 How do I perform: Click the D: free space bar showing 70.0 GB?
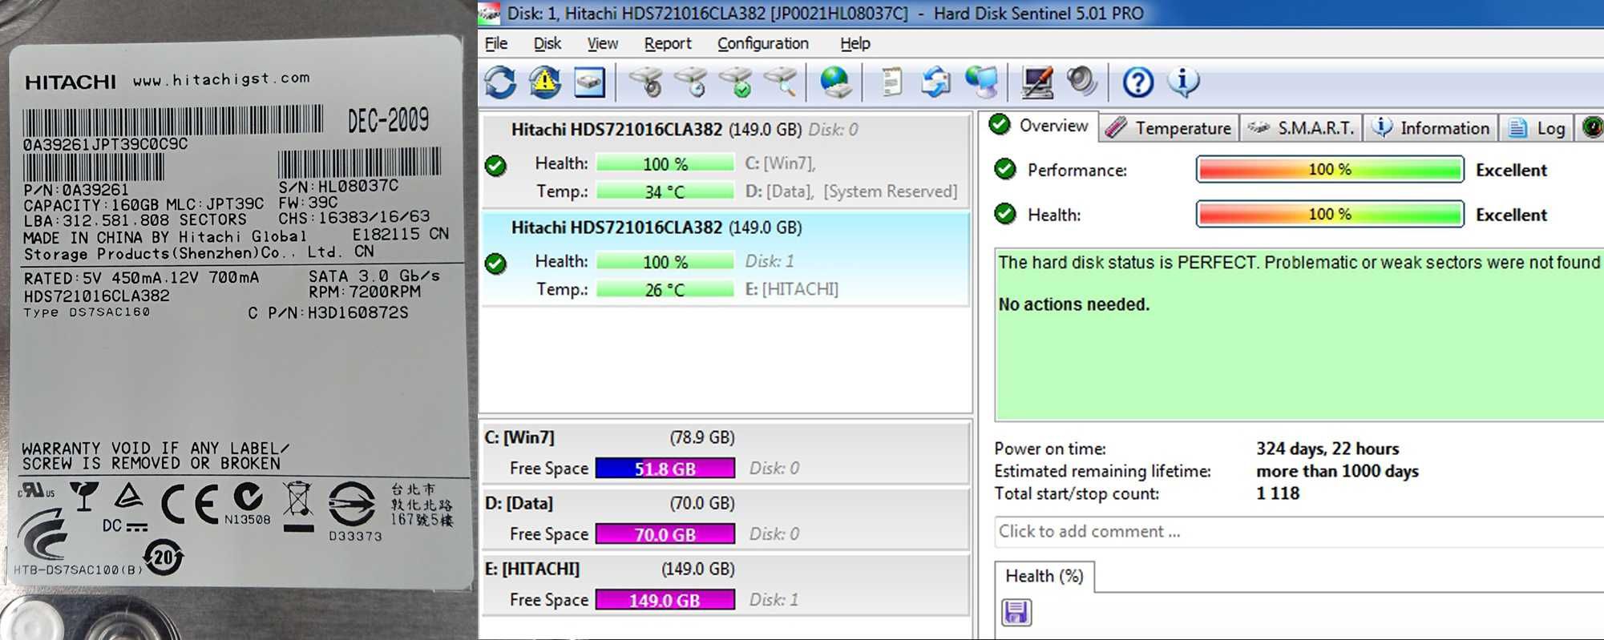point(665,534)
